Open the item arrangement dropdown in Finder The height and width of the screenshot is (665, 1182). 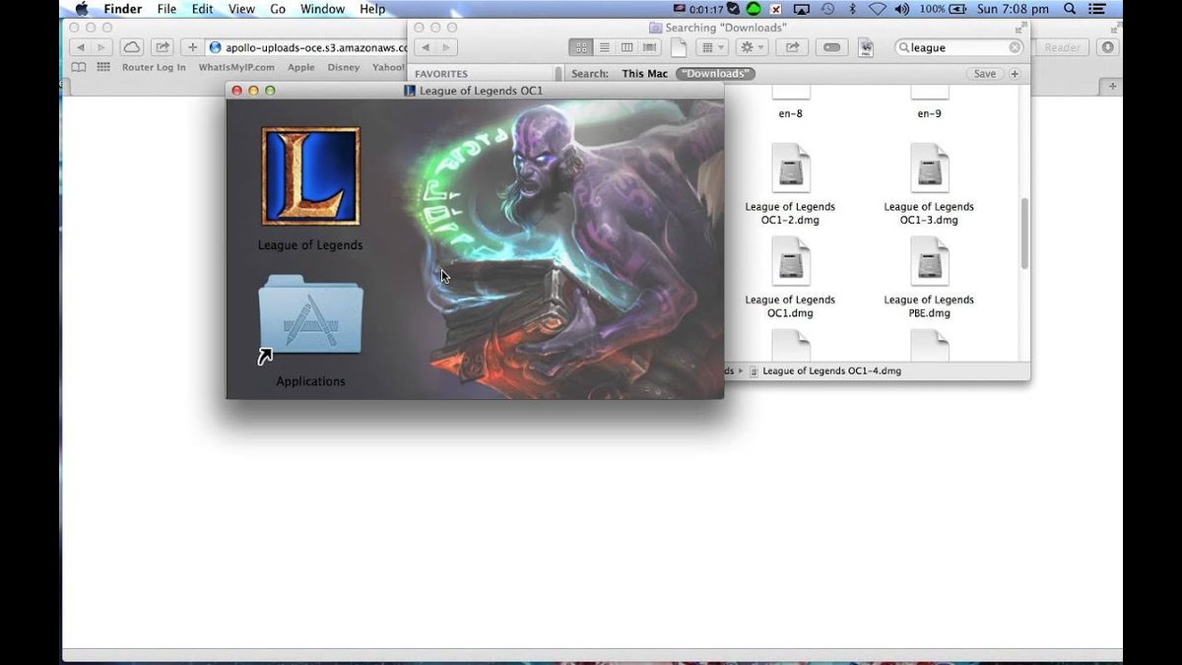(x=711, y=47)
